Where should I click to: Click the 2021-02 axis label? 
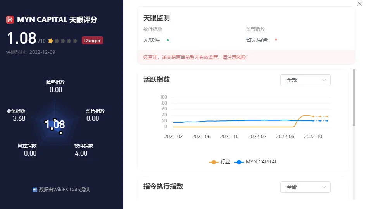click(x=173, y=137)
